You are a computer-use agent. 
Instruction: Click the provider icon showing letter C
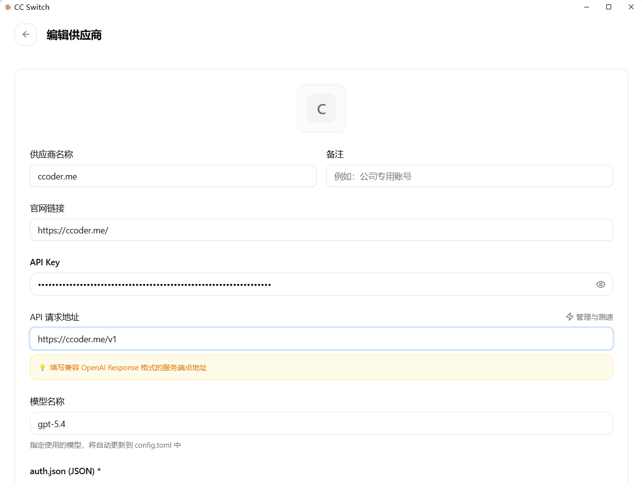pos(321,108)
